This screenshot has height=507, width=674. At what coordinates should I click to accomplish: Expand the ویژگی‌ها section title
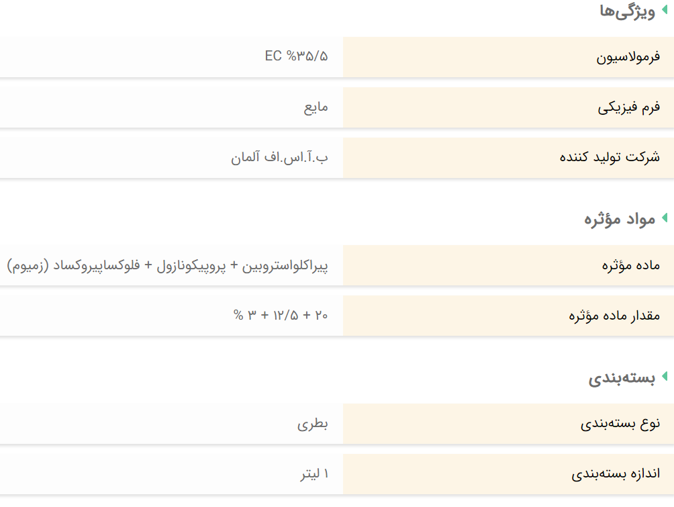pos(627,12)
